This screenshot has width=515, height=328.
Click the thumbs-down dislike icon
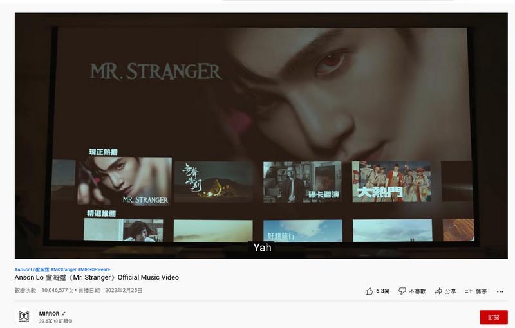[x=402, y=291]
